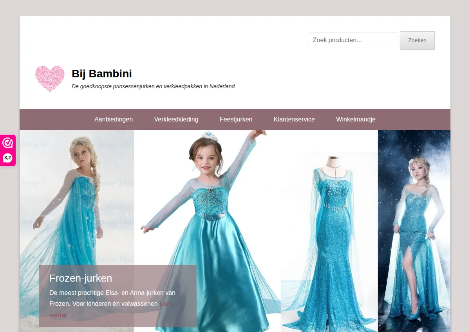Click the tagline De goedkoopste prinsessenjurken text
This screenshot has width=470, height=332.
pyautogui.click(x=153, y=86)
